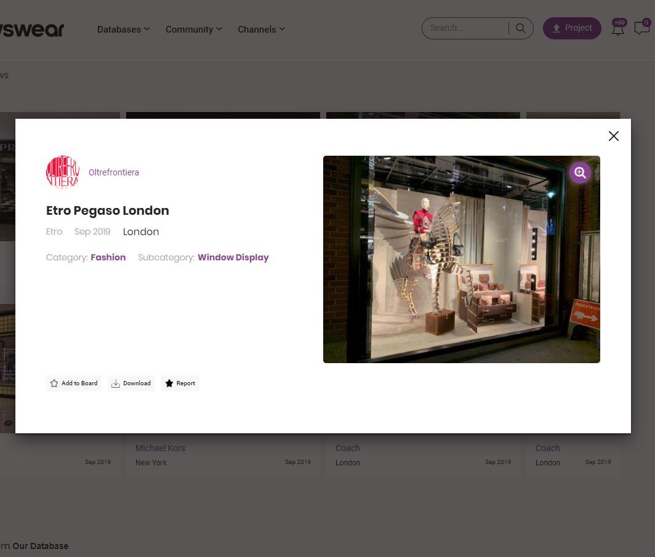Expand the Channels menu
This screenshot has height=557, width=655.
(x=262, y=29)
